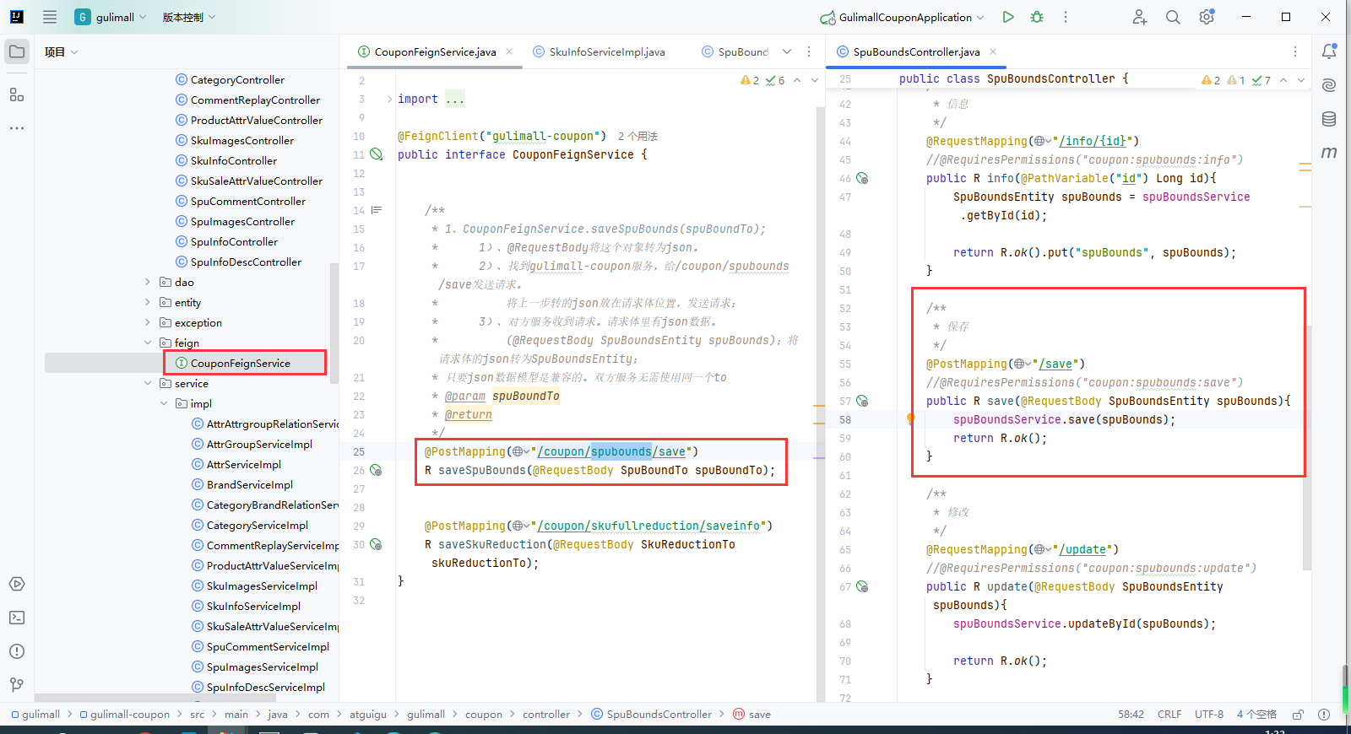1351x734 pixels.
Task: Switch to the SpuBounds tab
Action: click(x=735, y=51)
